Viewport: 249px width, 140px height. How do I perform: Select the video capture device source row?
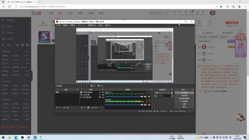click(x=92, y=92)
